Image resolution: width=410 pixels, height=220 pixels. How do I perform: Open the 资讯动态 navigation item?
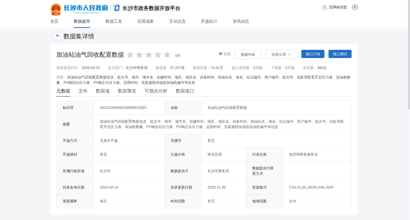(x=241, y=21)
